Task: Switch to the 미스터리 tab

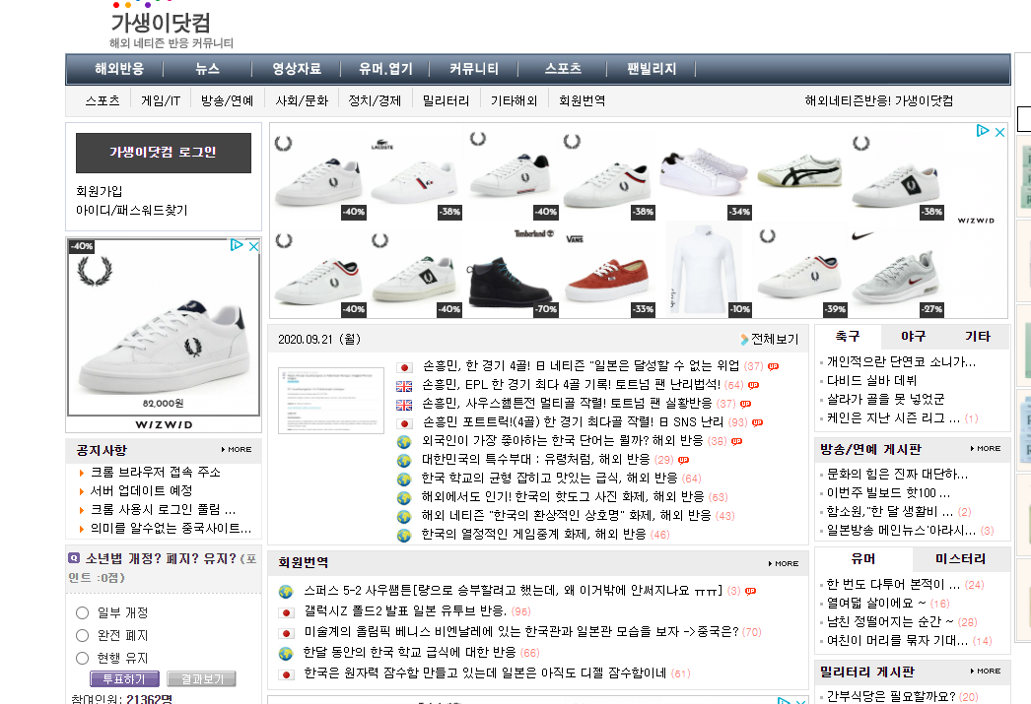Action: [961, 559]
